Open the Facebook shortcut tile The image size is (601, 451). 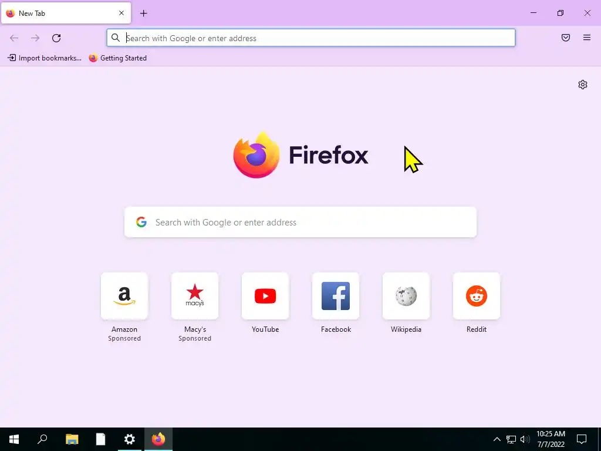pos(336,296)
